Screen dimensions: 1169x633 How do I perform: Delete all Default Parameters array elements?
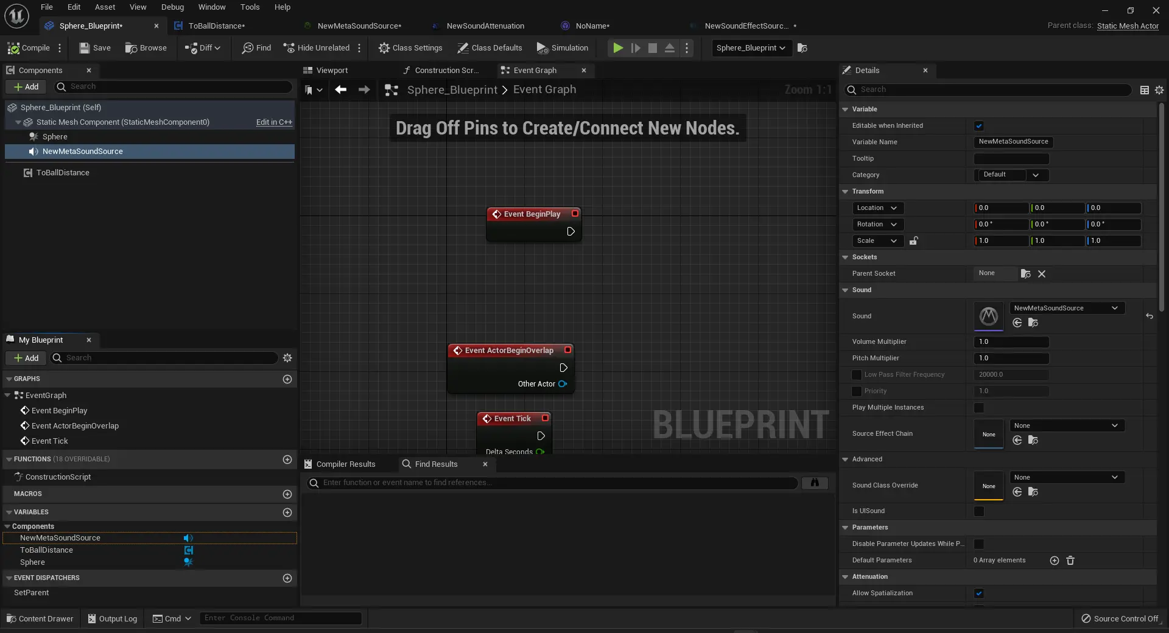1070,561
